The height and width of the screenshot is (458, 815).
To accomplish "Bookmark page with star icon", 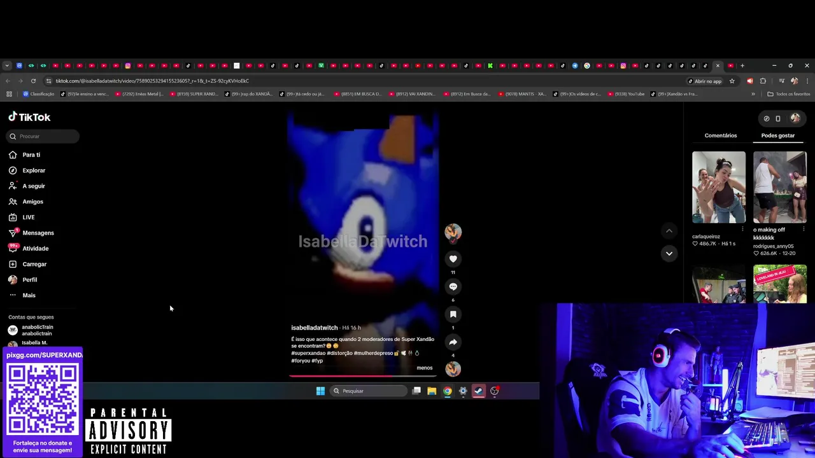I will [732, 81].
